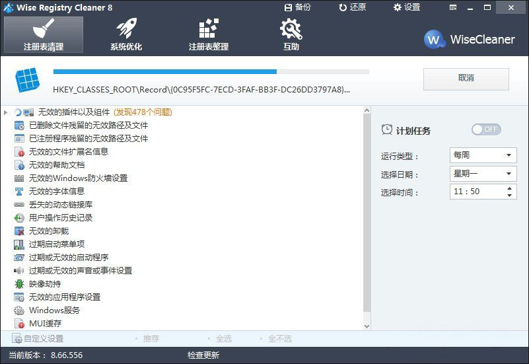Click the 无效的插件以及组件 computer icon

coord(28,112)
